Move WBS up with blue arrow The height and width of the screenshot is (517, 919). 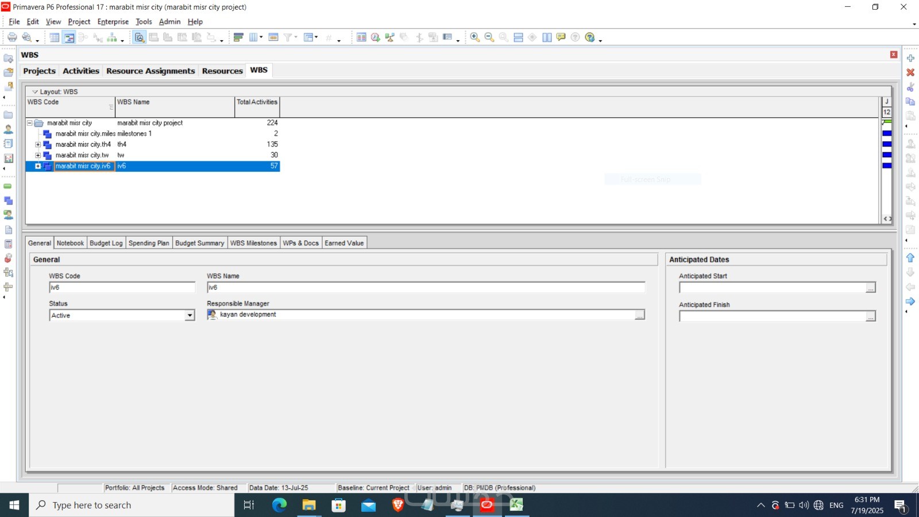pyautogui.click(x=910, y=258)
